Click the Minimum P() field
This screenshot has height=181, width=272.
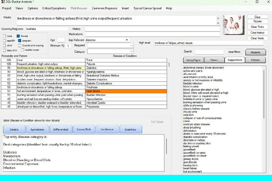(68, 46)
